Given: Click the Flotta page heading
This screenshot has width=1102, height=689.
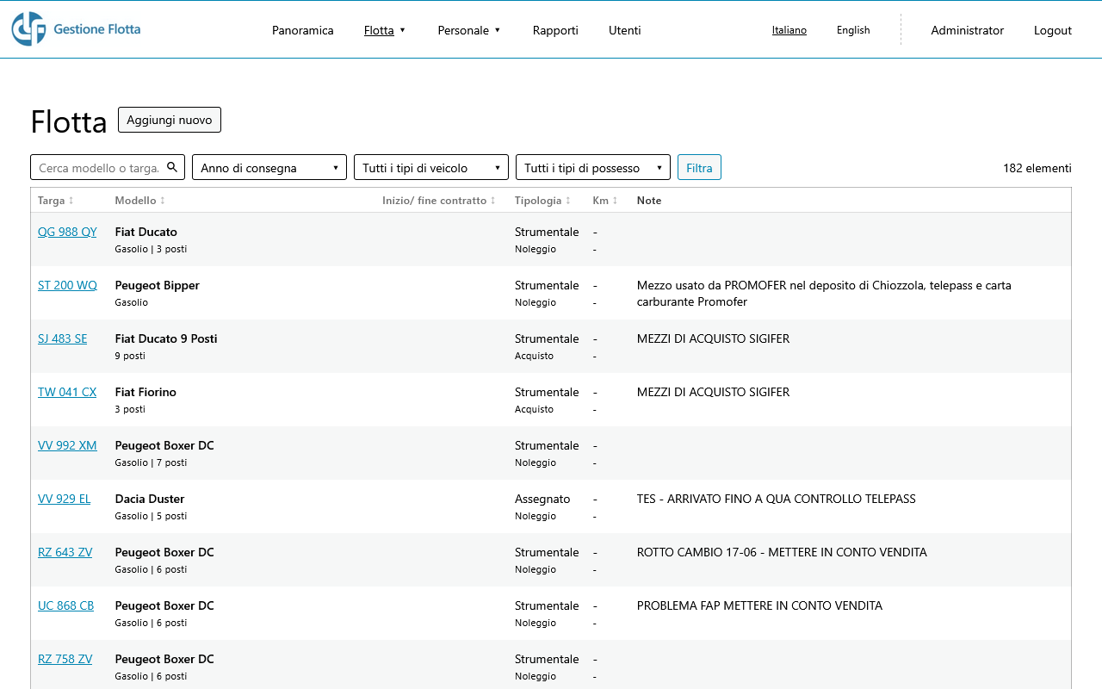Looking at the screenshot, I should [69, 121].
